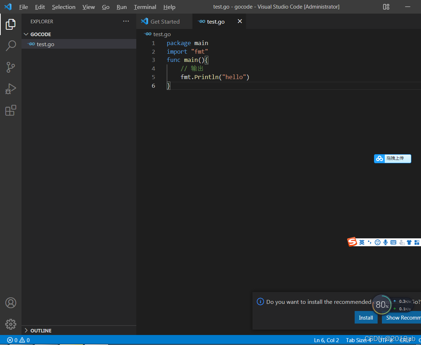Open the View menu
This screenshot has height=345, width=421.
(89, 7)
